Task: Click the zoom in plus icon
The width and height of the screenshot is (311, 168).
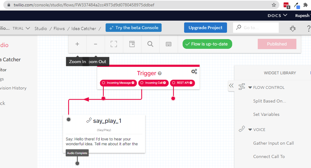Action: (x=77, y=44)
